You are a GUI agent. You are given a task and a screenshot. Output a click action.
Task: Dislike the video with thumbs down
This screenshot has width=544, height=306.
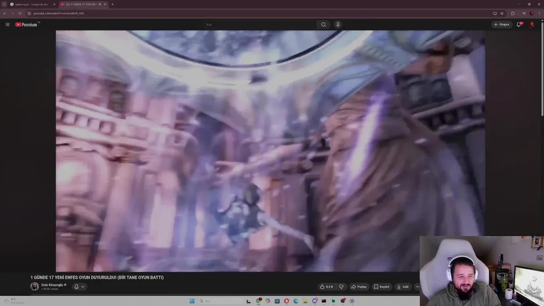[341, 286]
